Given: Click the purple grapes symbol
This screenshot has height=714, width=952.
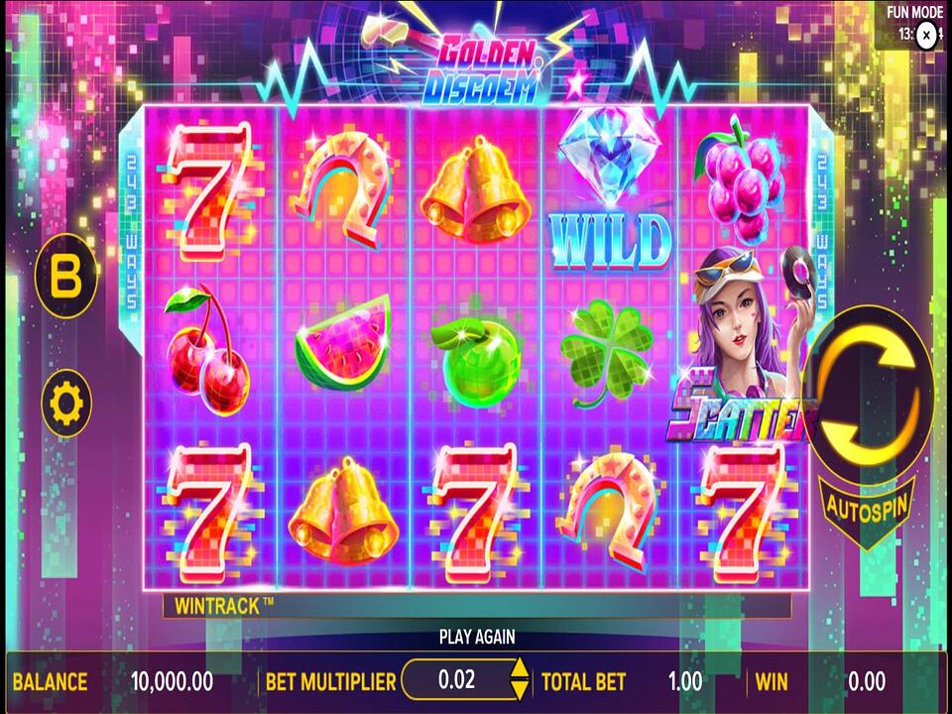Looking at the screenshot, I should pyautogui.click(x=742, y=179).
